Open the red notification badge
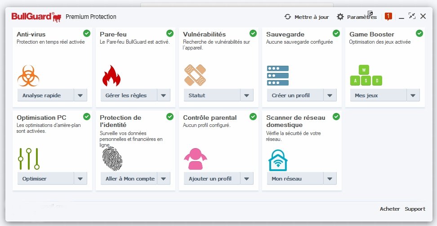This screenshot has width=437, height=226. 388,17
